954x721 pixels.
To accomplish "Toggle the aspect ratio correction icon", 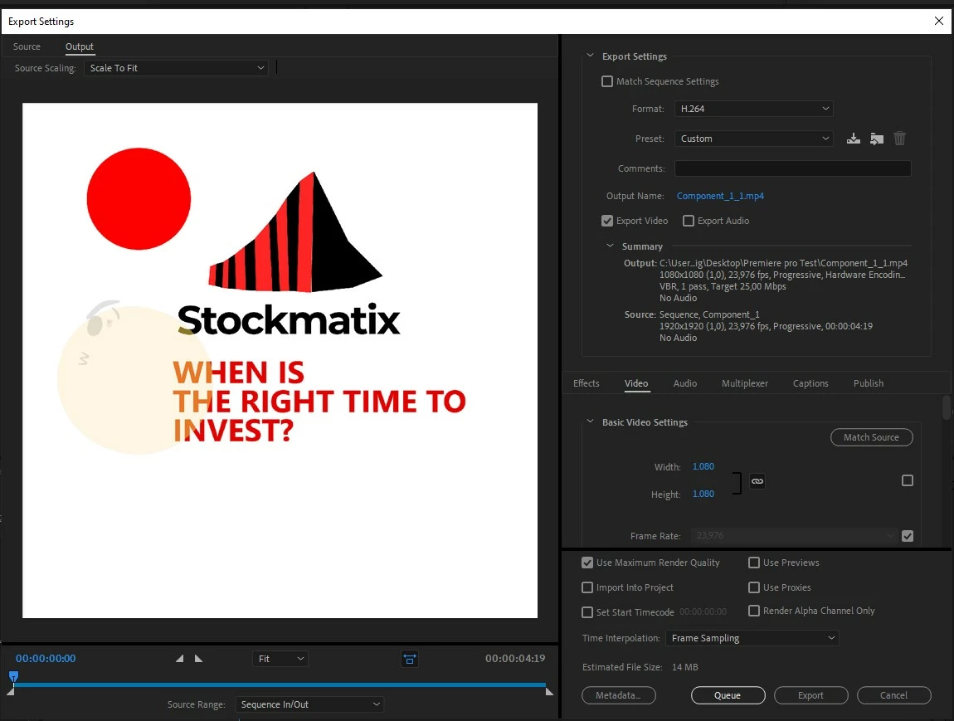I will pyautogui.click(x=410, y=659).
